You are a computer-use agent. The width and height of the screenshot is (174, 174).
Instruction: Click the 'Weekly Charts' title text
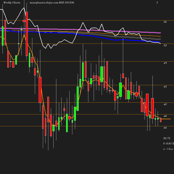[12, 2]
